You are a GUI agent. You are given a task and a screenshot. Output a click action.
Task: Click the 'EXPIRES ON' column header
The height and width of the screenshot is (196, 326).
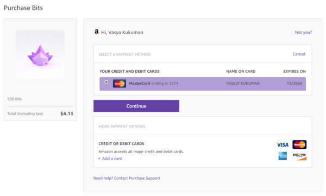(294, 71)
